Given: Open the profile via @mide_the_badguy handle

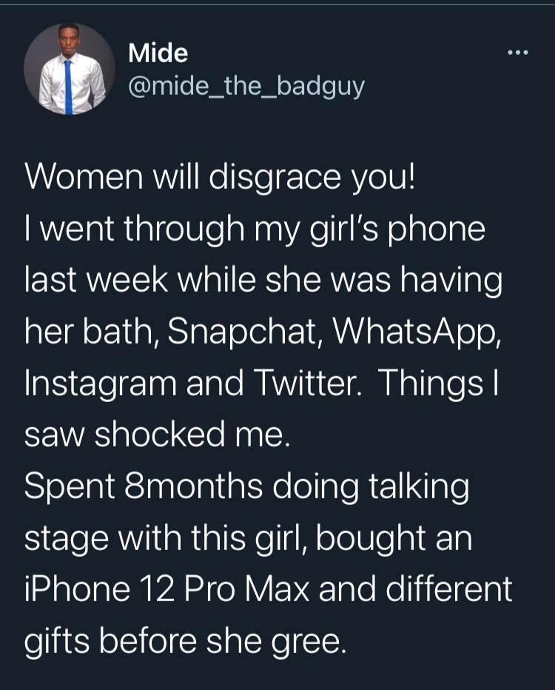Looking at the screenshot, I should (x=247, y=85).
